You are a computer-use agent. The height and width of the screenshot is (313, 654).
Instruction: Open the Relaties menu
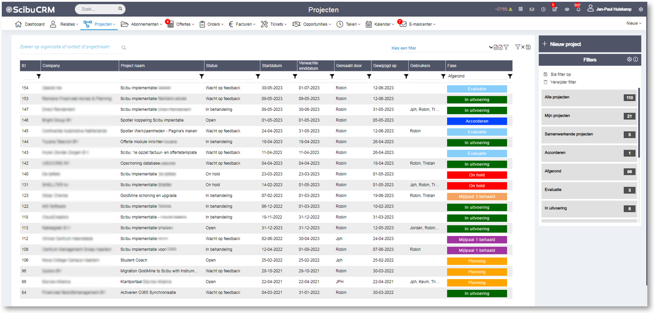click(64, 24)
